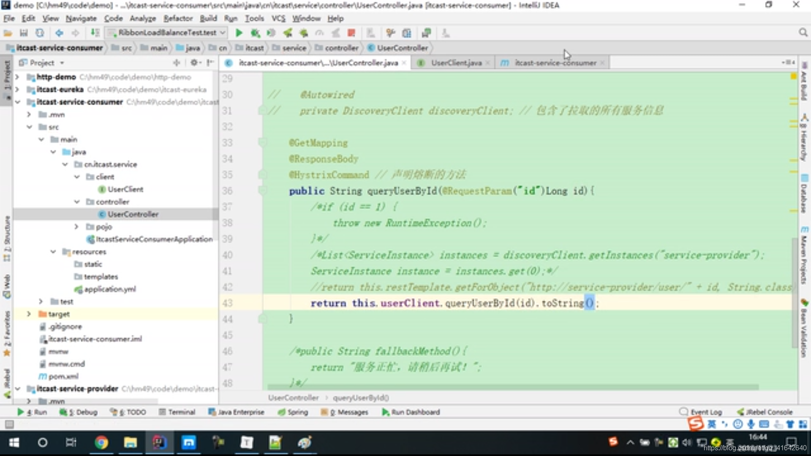
Task: Click the Build project icon
Action: coord(95,33)
